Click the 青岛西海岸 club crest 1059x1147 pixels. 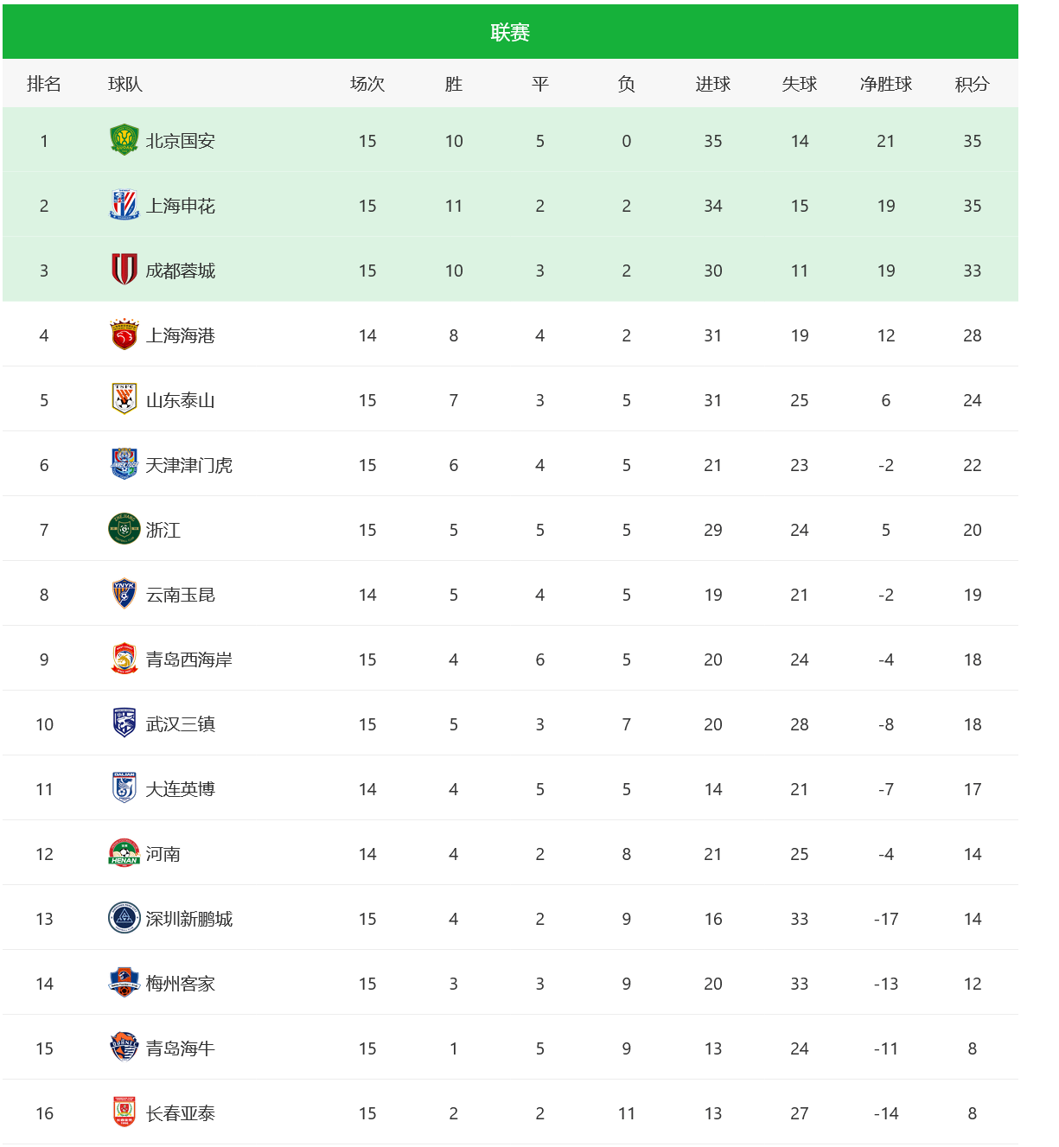pos(124,659)
